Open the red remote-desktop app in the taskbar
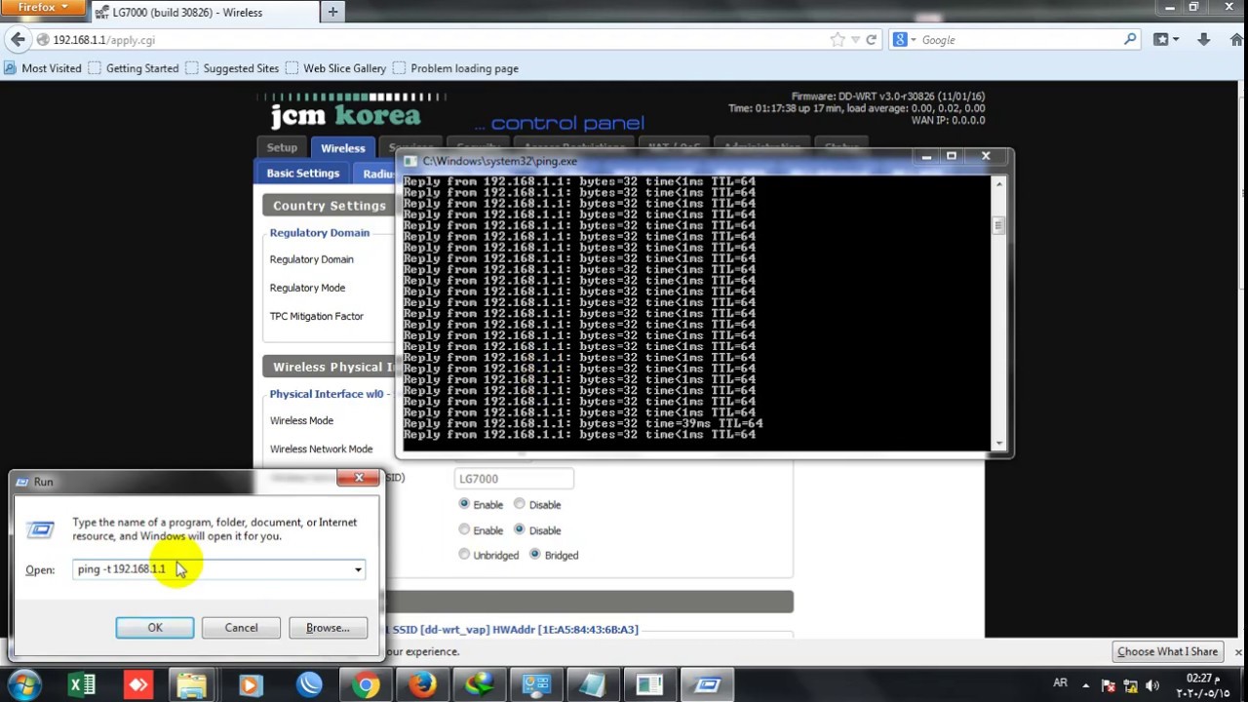The image size is (1248, 702). click(138, 685)
